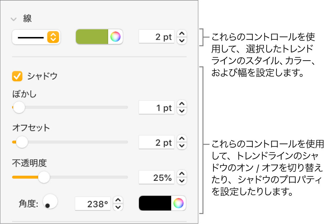
Task: Decrease line width with down arrow
Action: [x=182, y=41]
